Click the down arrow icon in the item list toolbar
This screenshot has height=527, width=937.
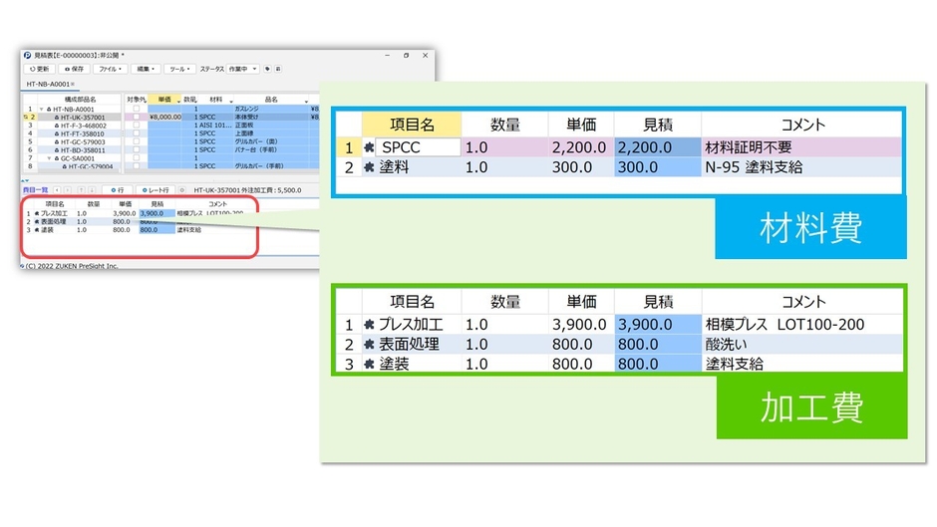tap(92, 189)
